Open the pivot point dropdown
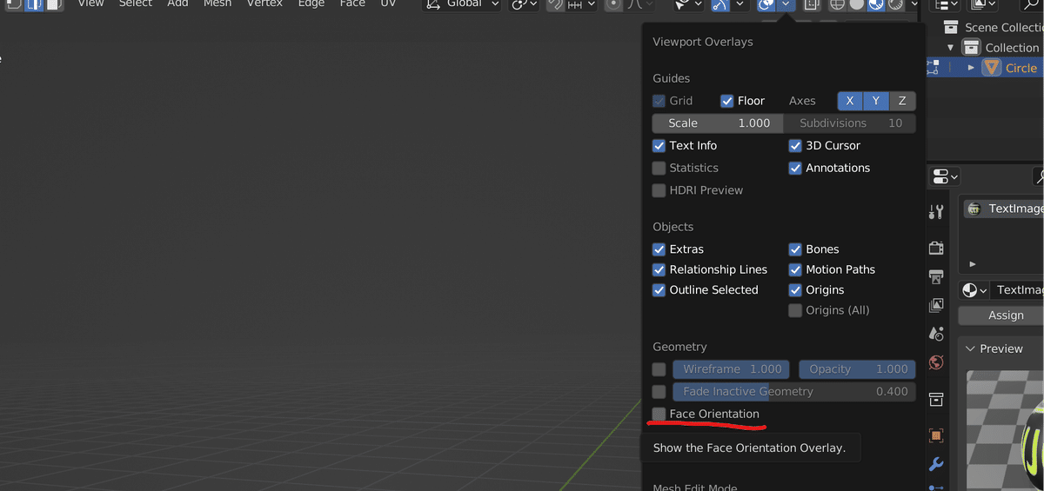Image resolution: width=1044 pixels, height=491 pixels. [525, 4]
